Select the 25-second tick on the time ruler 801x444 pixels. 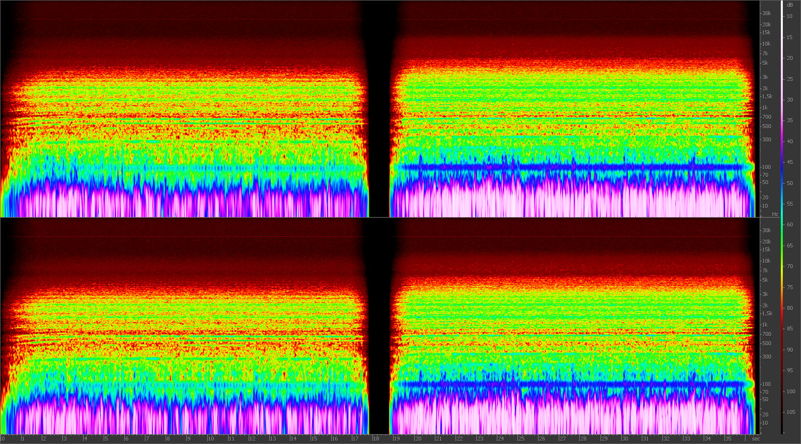(x=521, y=439)
